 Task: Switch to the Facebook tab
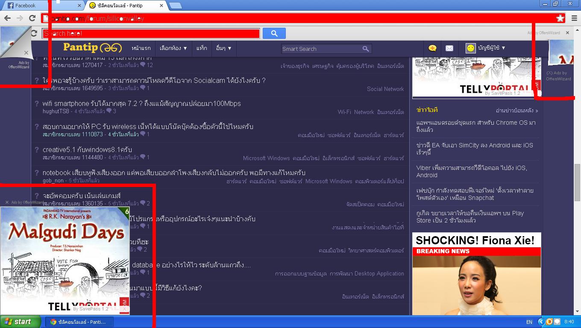point(45,6)
